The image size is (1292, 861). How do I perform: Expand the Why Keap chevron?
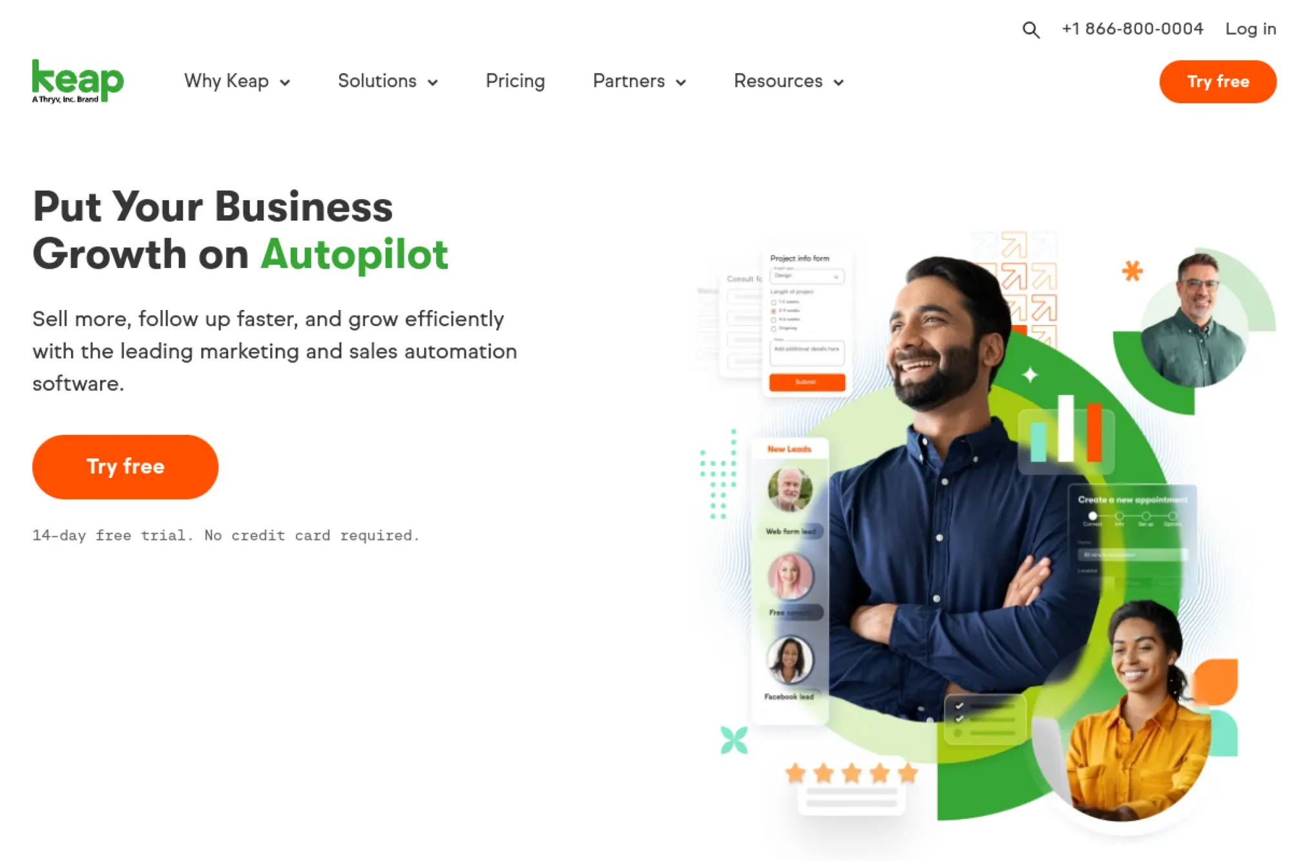(285, 82)
